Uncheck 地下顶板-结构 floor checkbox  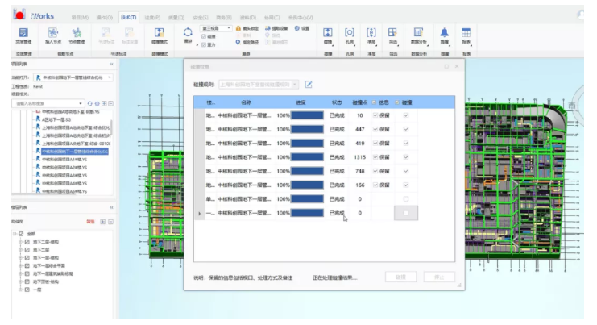[27, 282]
